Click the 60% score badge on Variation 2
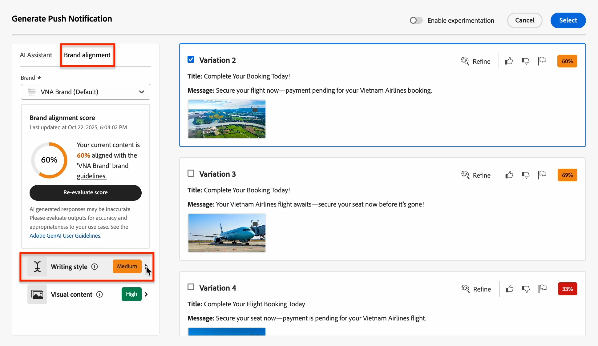 (x=567, y=61)
